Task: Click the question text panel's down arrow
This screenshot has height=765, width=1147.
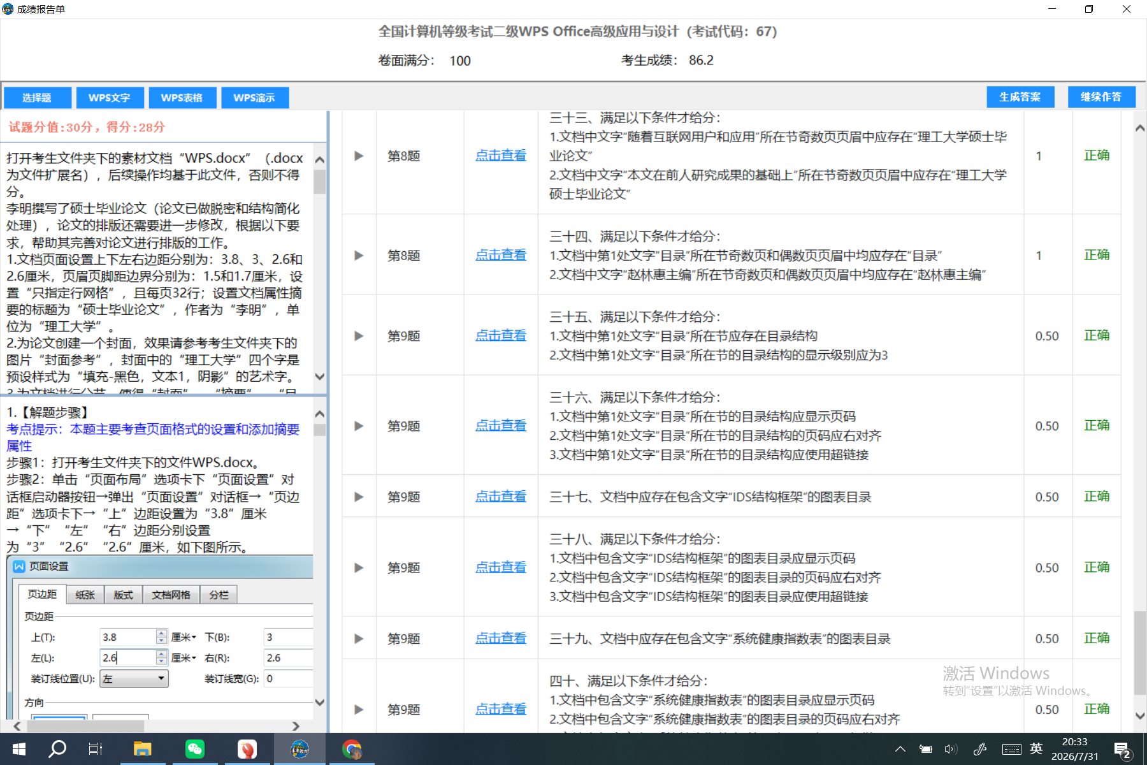Action: 320,376
